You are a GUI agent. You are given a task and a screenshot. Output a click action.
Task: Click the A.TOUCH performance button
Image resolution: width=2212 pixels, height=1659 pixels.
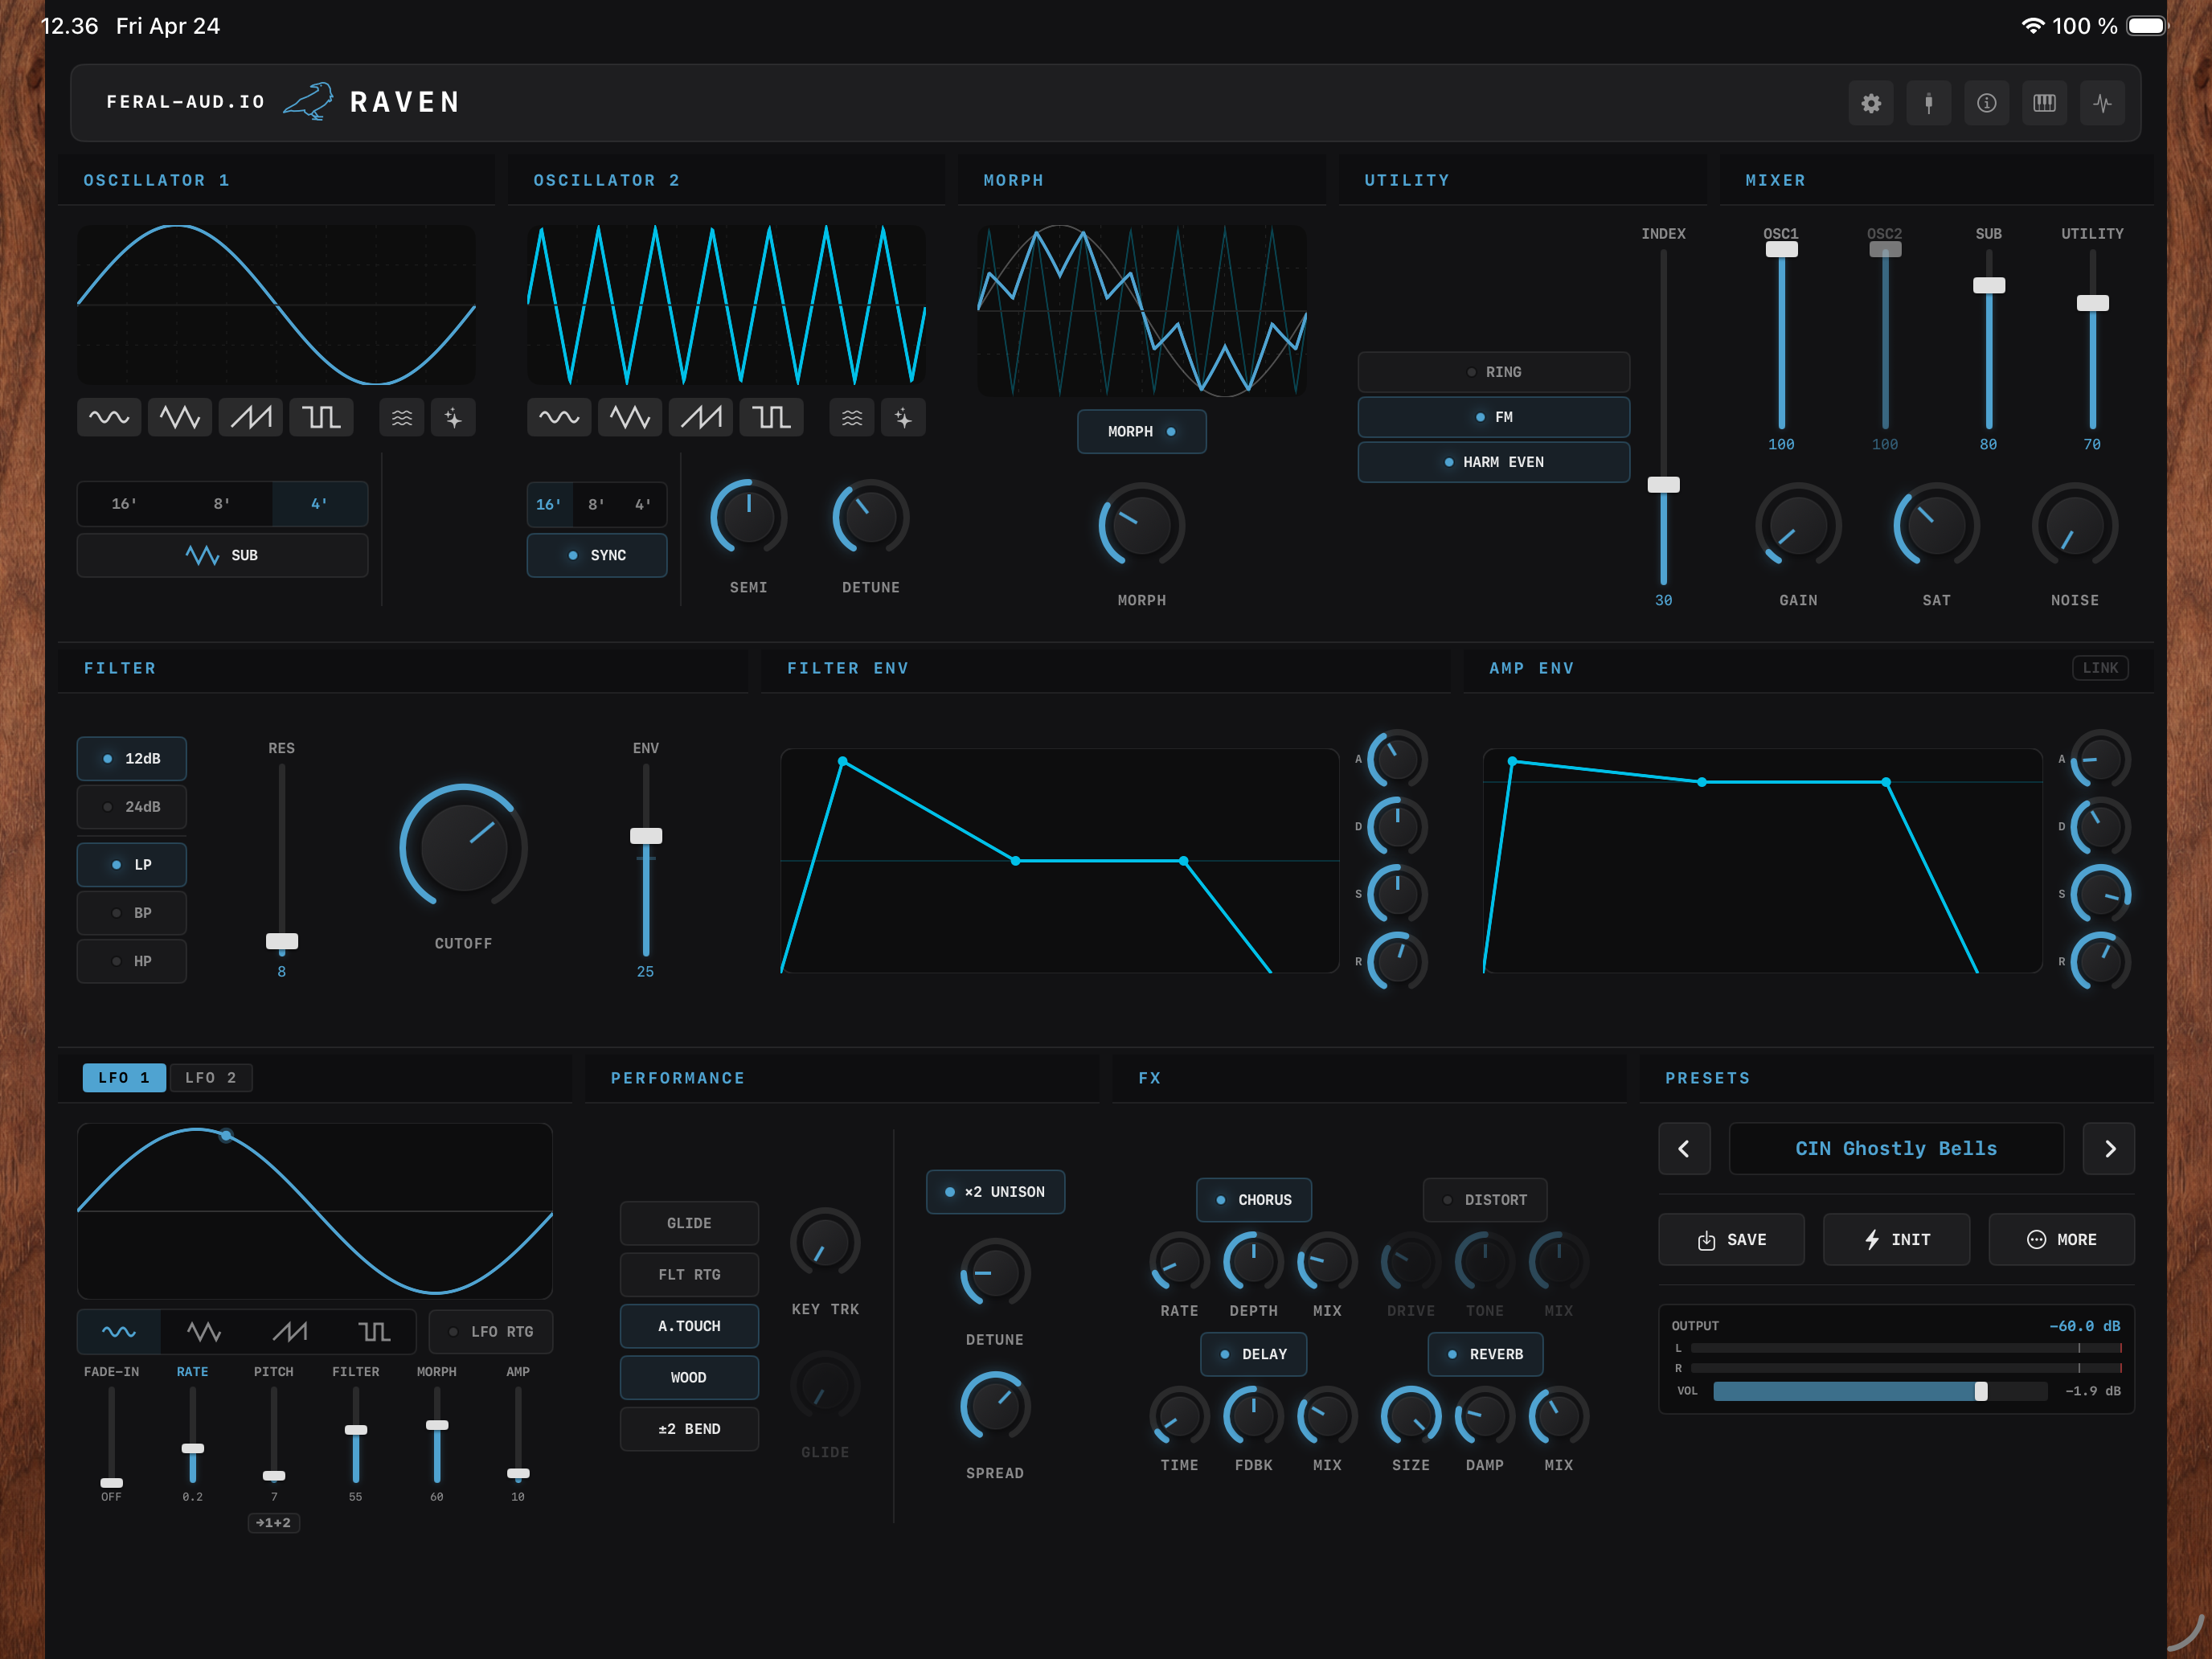click(x=689, y=1326)
